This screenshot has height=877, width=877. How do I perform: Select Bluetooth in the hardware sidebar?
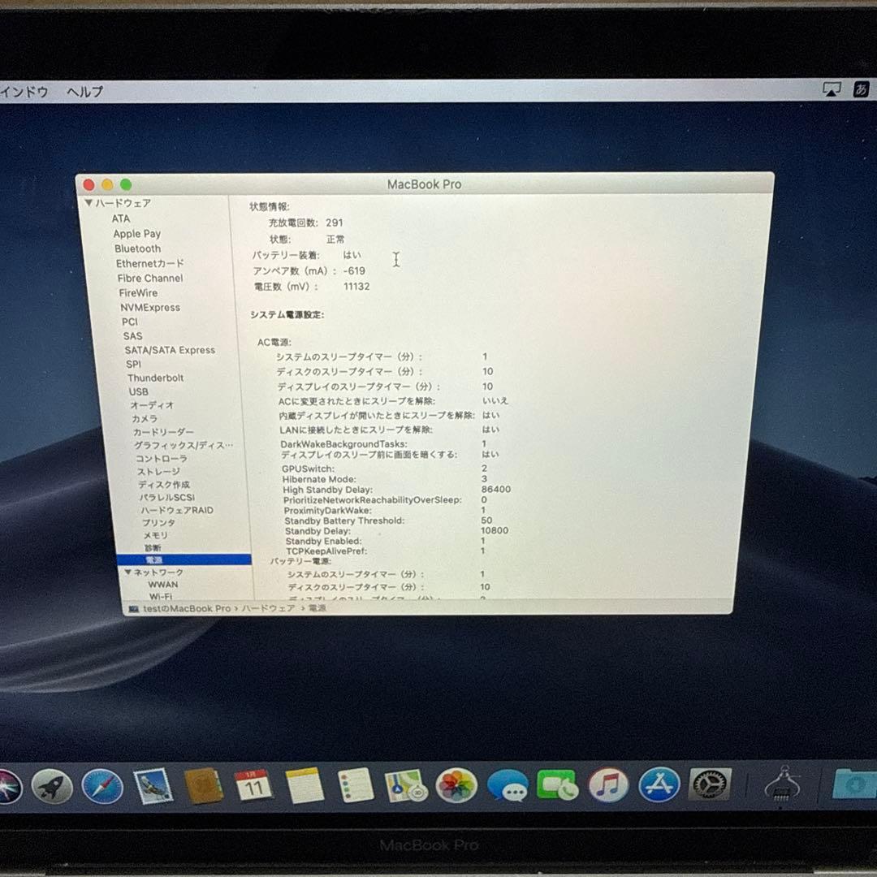point(137,248)
